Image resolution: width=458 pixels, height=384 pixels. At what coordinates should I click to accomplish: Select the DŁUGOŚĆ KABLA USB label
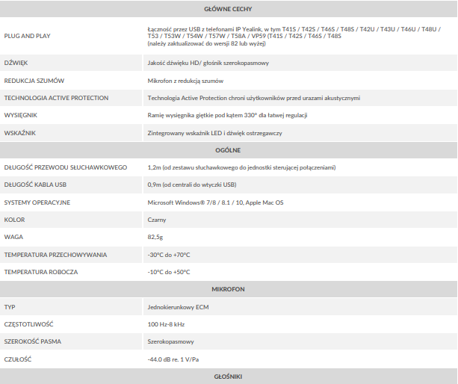[x=35, y=185]
